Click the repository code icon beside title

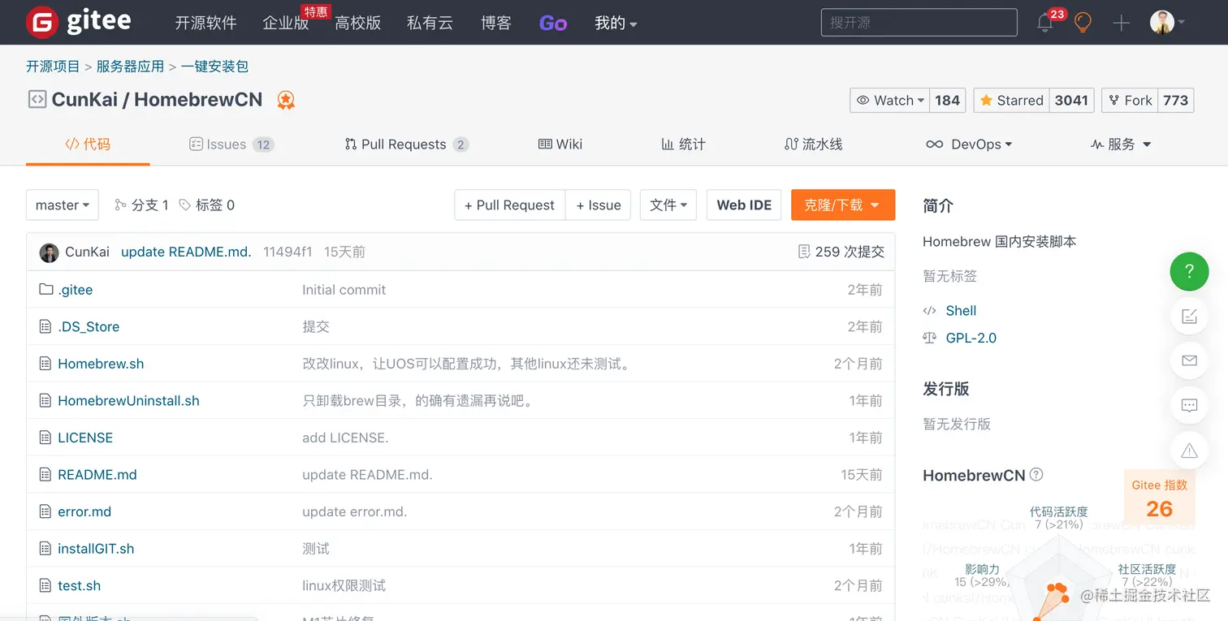(x=37, y=99)
